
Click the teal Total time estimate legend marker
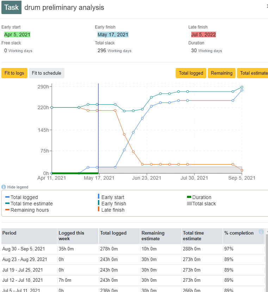tap(7, 203)
